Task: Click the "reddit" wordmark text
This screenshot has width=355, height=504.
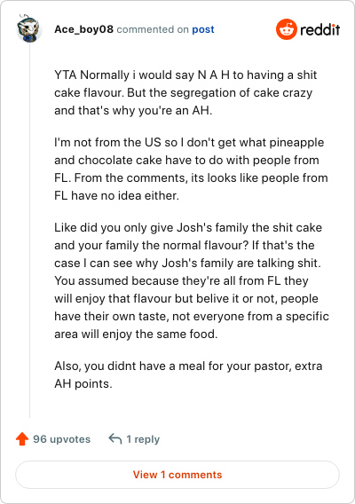Action: pos(320,30)
